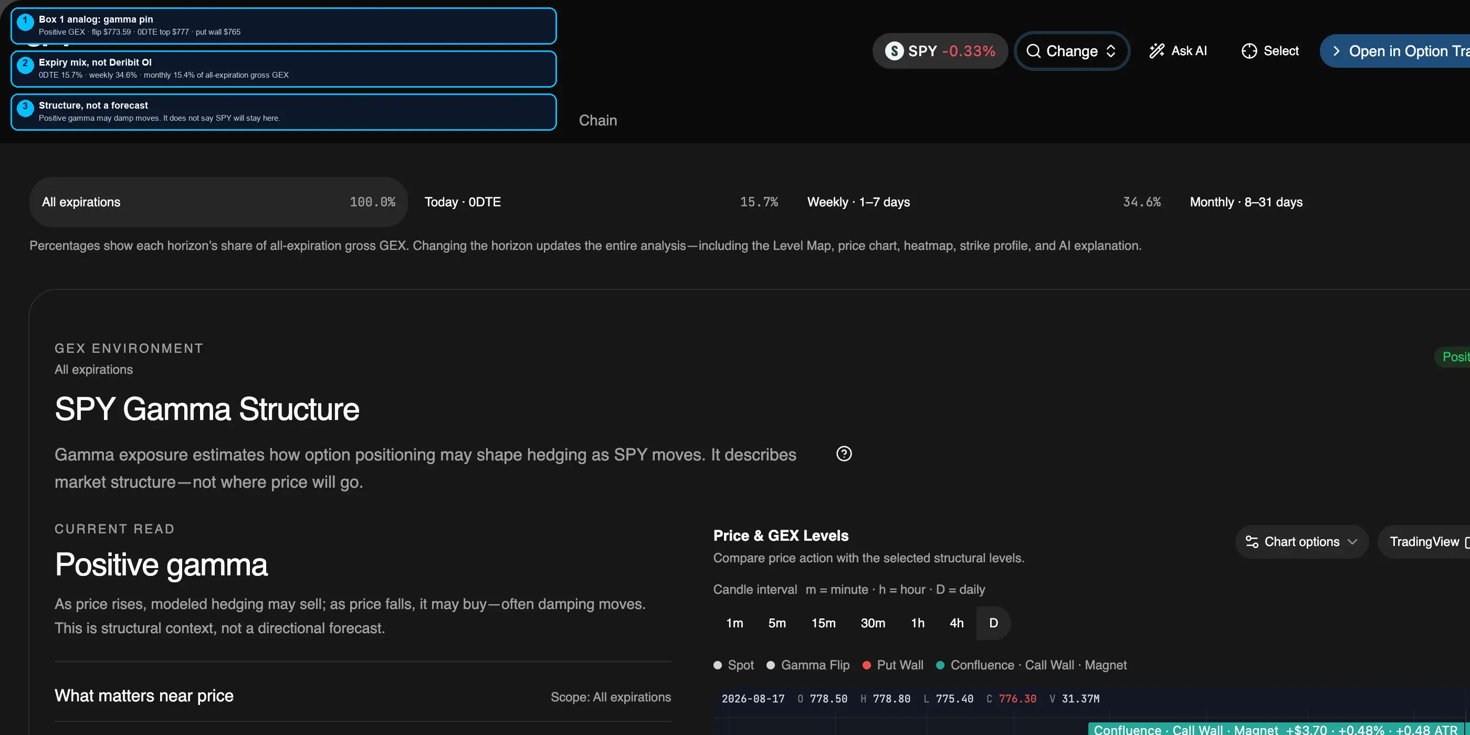Click the Confluence · Call Wall · Magnet chart tag
Image resolution: width=1470 pixels, height=735 pixels.
1276,729
